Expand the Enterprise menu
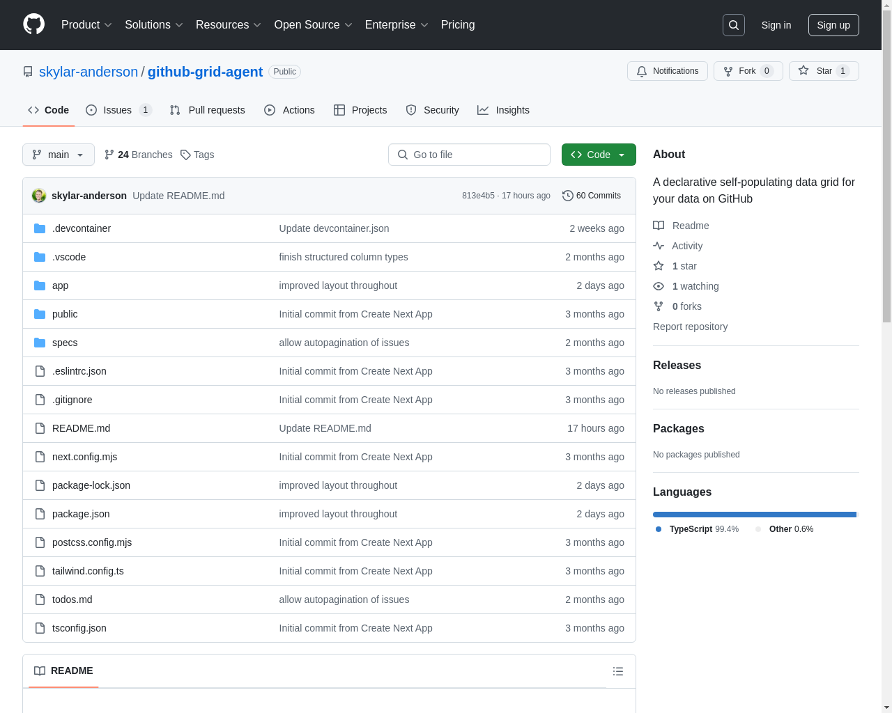The image size is (892, 713). point(397,25)
